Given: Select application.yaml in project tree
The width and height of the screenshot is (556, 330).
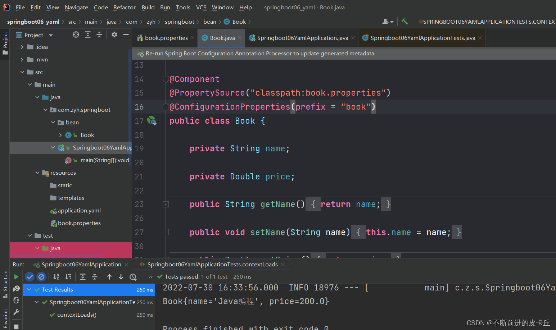Looking at the screenshot, I should 79,211.
